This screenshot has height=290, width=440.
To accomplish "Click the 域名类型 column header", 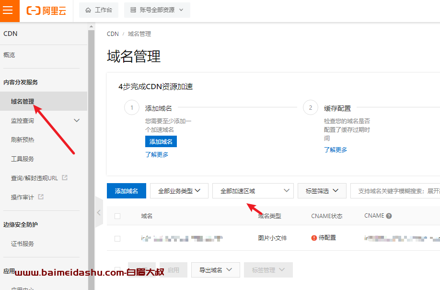I will click(x=269, y=216).
